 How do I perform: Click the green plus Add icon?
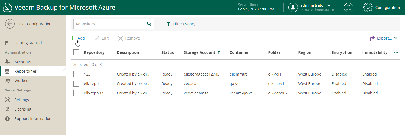click(x=73, y=38)
